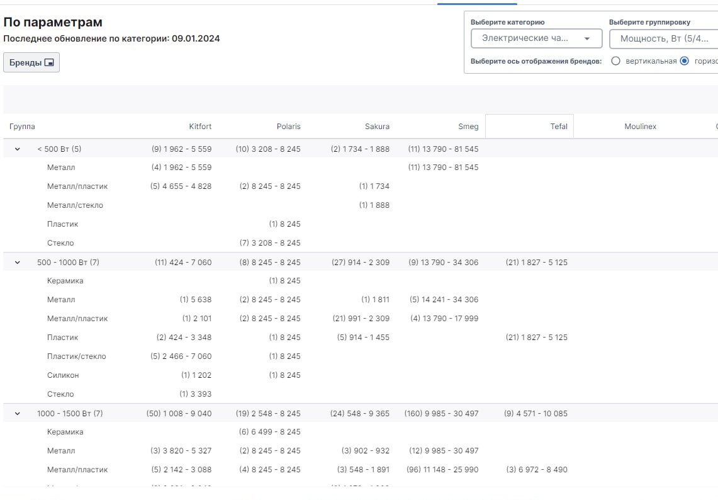718x500 pixels.
Task: Click Kitfort cell (3) 3 820 - 5 327
Action: [x=181, y=451]
